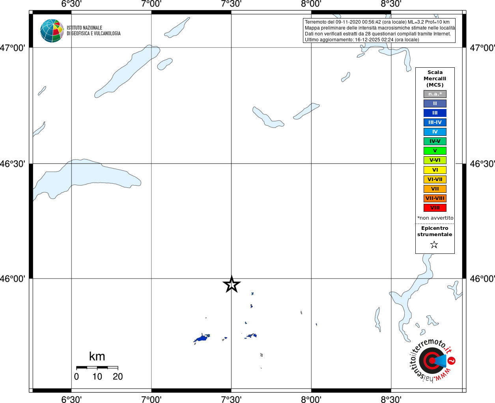Viewport: 495px width, 403px height.
Task: Click the bottom axis label 8°30'
Action: 391,399
